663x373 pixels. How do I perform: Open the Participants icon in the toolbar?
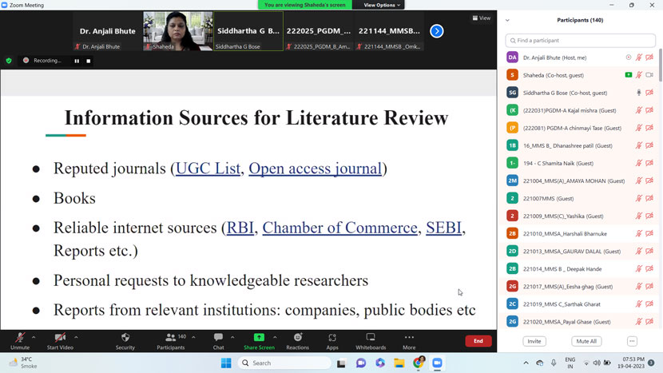(x=170, y=338)
